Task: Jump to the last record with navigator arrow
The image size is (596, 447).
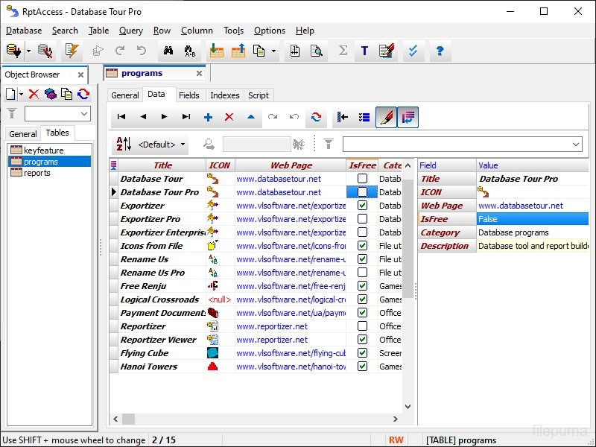Action: (186, 117)
